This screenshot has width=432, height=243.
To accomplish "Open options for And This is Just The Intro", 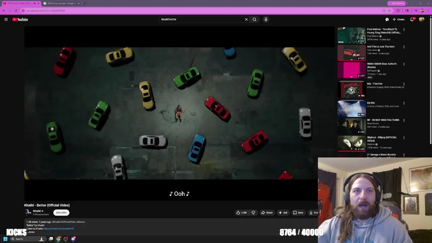I will 404,47.
